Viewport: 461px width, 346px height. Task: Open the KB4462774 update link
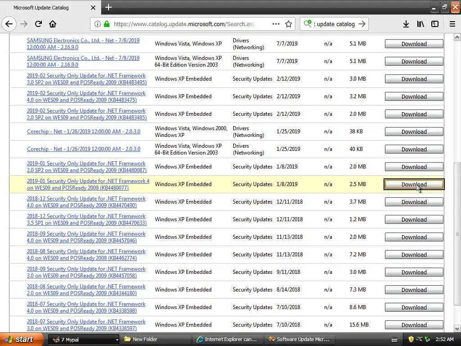(x=86, y=255)
